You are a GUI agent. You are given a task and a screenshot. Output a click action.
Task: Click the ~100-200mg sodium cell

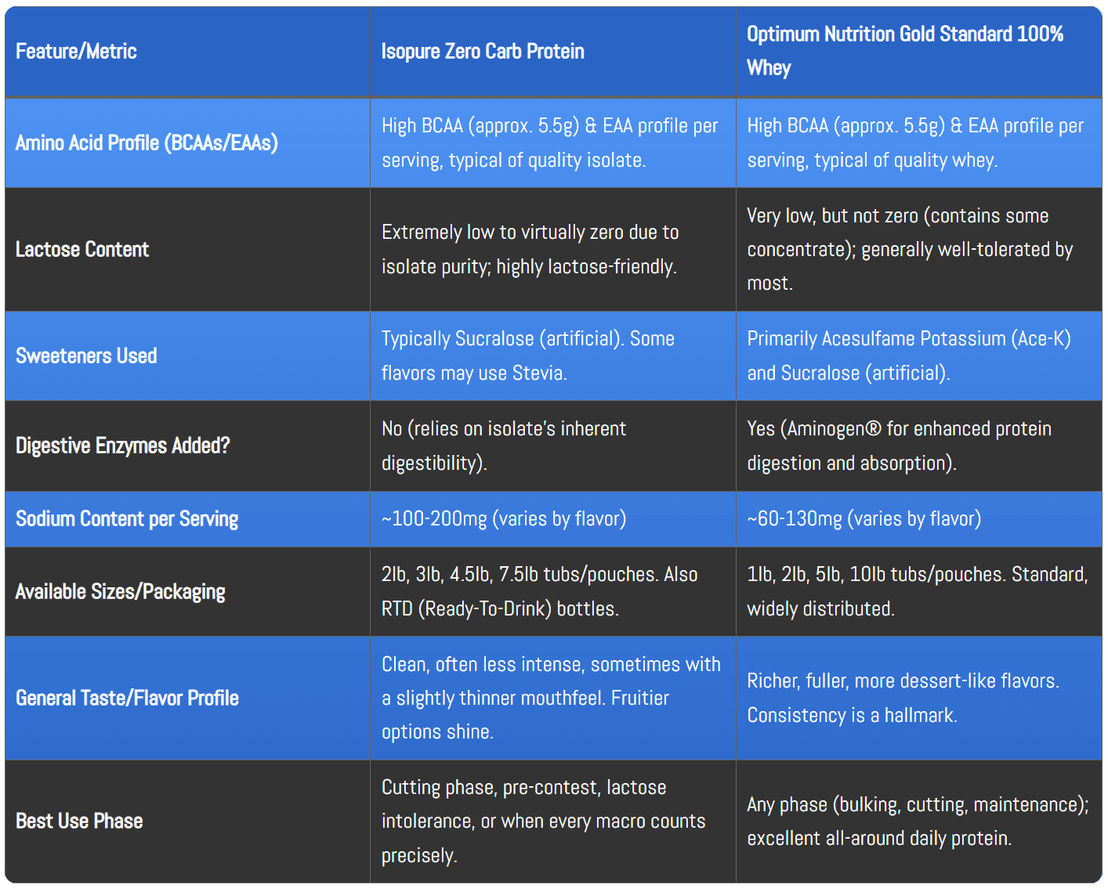[503, 518]
